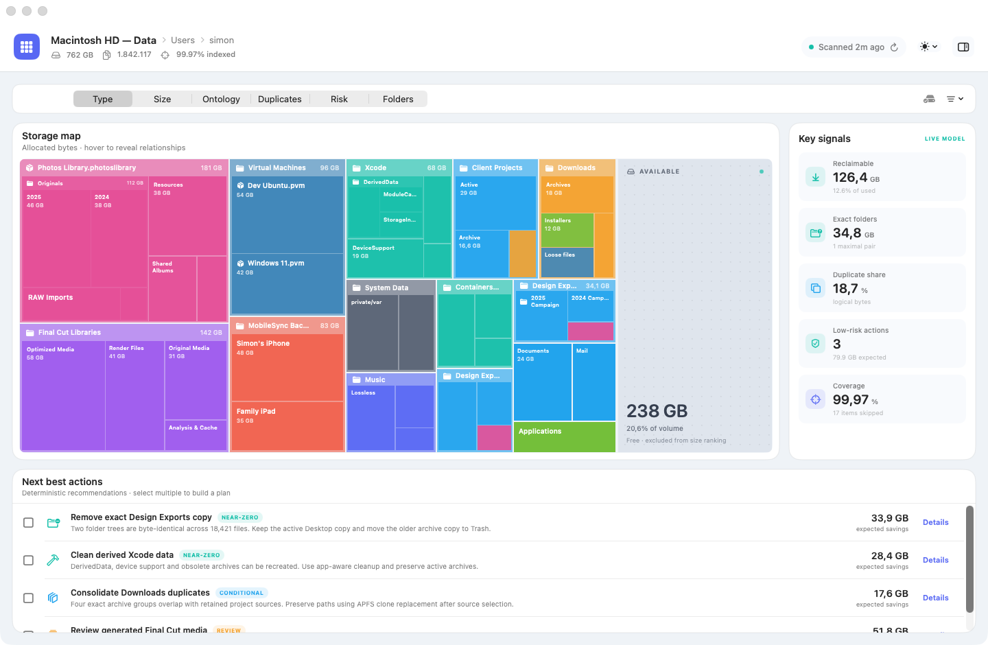
Task: Click the Music folder icon
Action: [x=357, y=380]
